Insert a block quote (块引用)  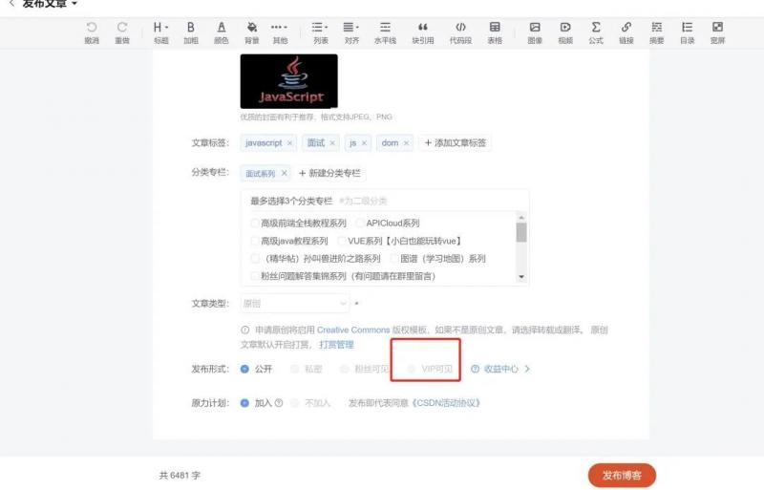pos(422,32)
